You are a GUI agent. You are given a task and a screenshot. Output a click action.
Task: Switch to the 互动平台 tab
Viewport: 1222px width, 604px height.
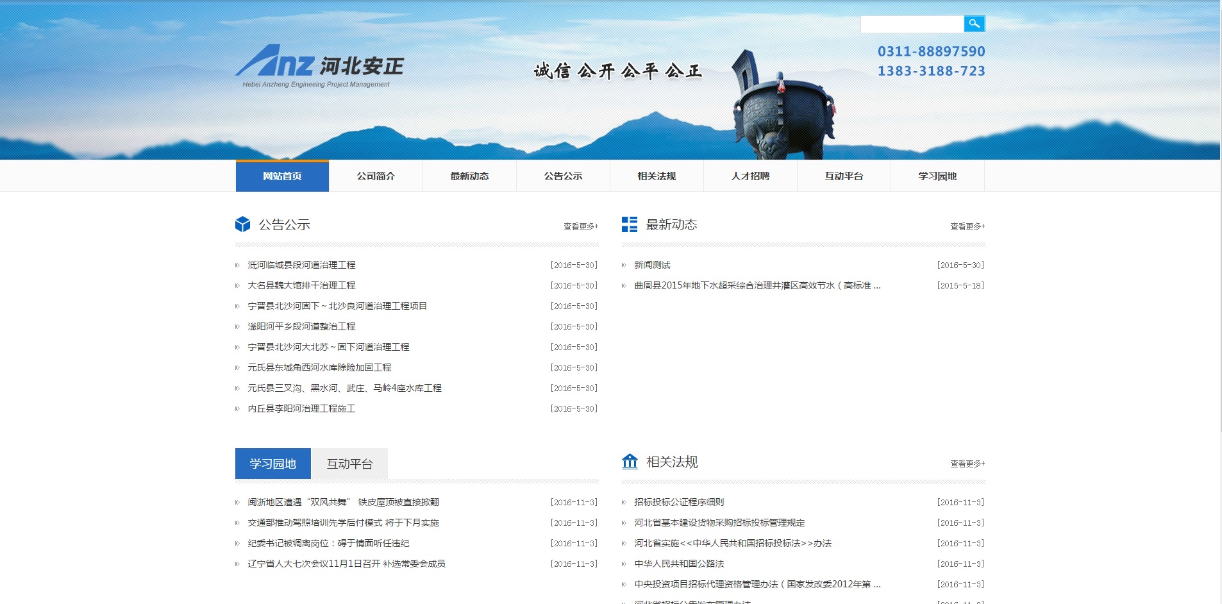tap(349, 463)
